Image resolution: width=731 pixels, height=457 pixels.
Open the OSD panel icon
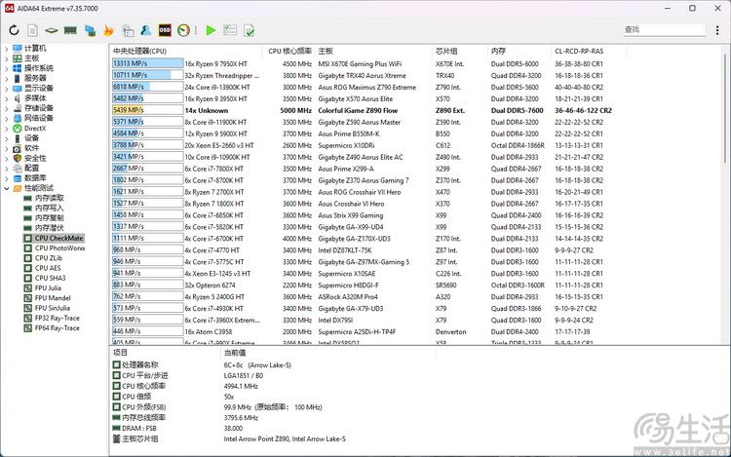click(165, 30)
